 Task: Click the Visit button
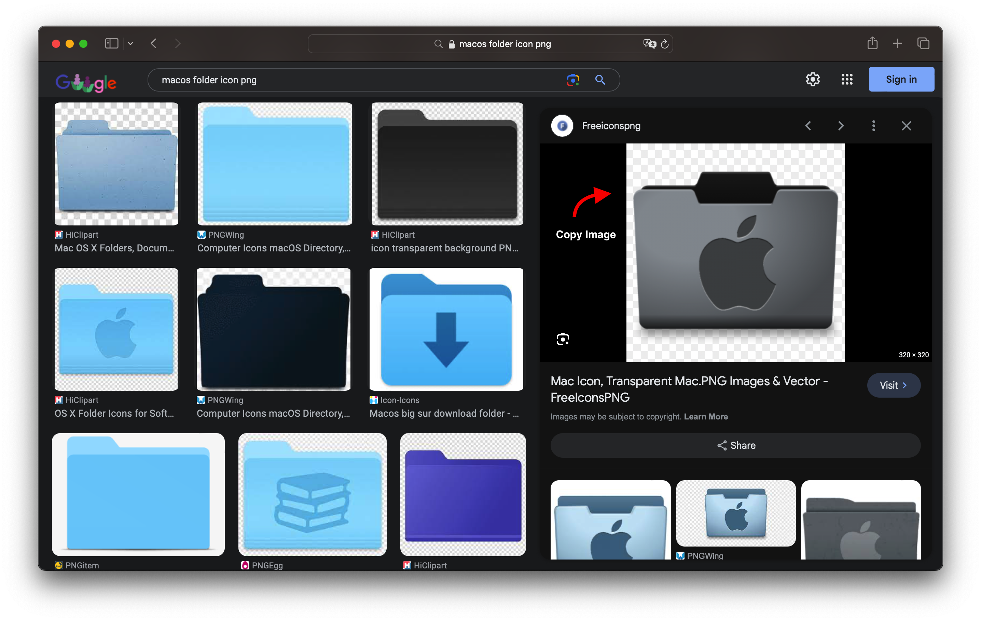[x=894, y=385]
